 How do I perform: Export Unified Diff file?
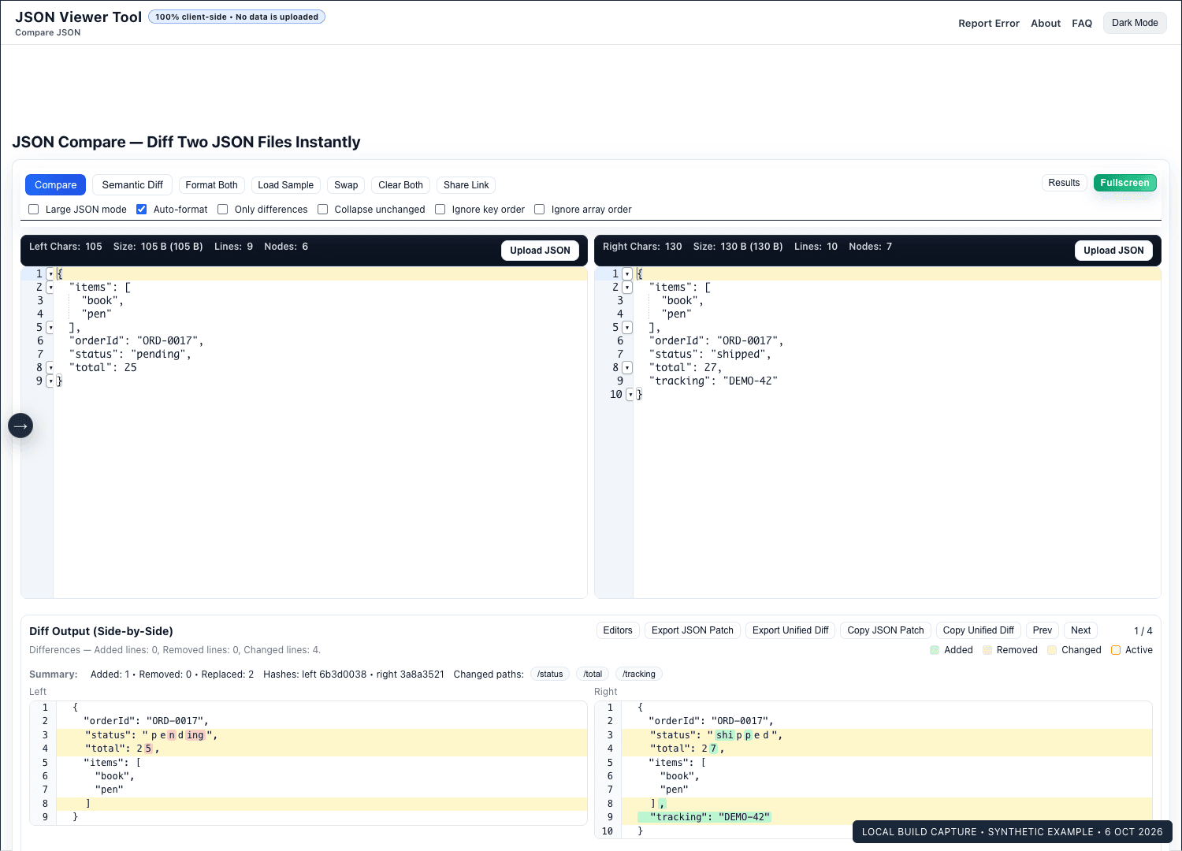click(790, 630)
